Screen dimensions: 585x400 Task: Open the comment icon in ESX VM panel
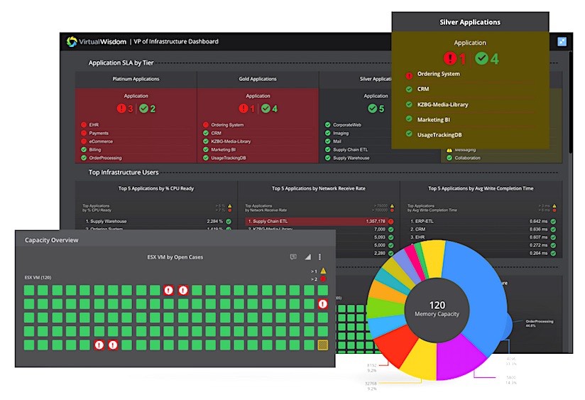293,257
